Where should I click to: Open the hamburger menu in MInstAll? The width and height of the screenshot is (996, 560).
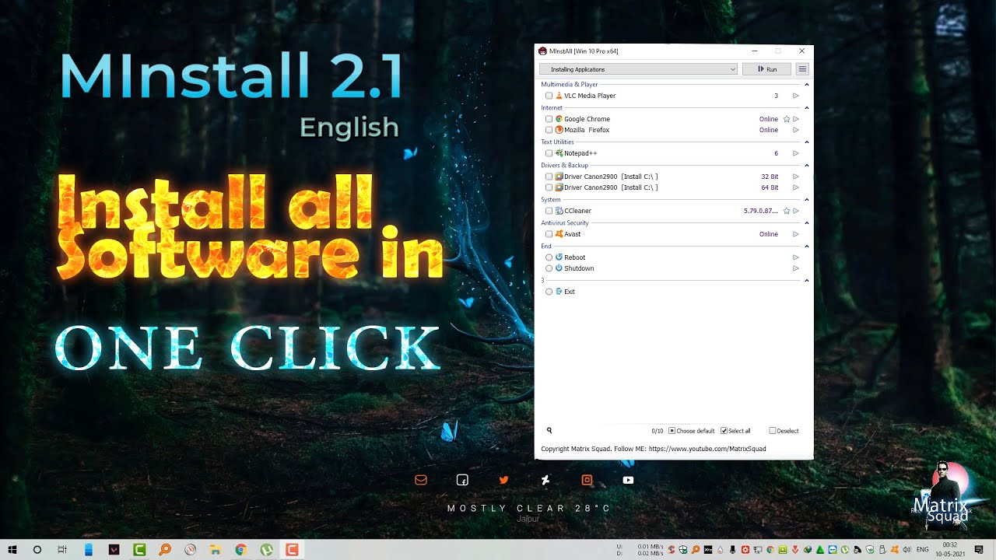point(802,69)
